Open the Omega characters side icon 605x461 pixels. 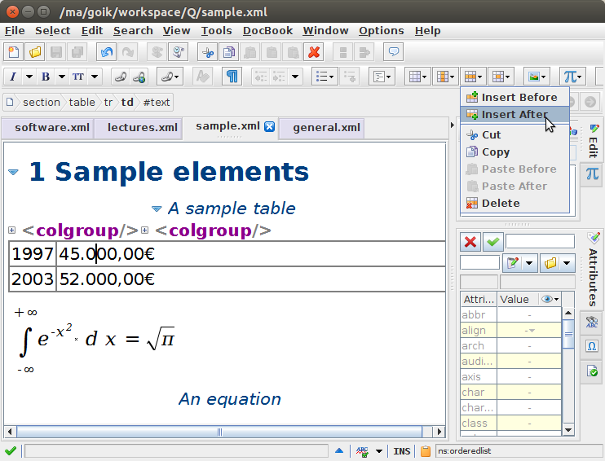pyautogui.click(x=592, y=345)
